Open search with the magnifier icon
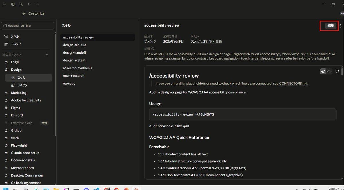344x190 pixels. [21, 4]
